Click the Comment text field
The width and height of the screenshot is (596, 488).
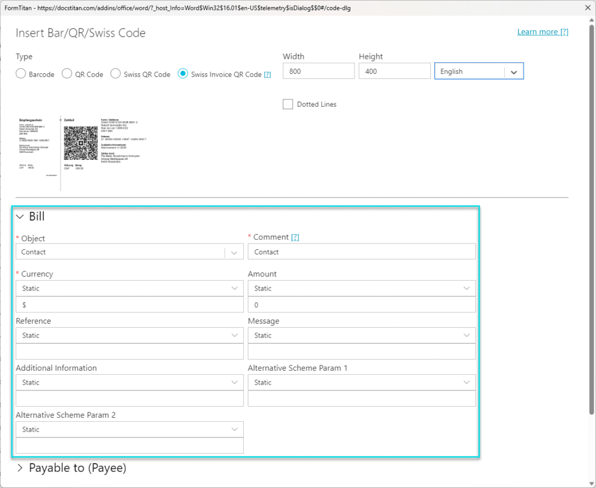point(361,252)
